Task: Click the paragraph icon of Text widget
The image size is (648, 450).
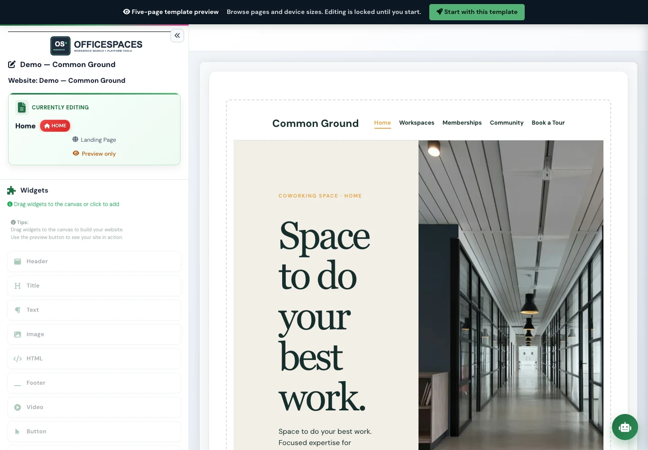Action: (x=18, y=310)
